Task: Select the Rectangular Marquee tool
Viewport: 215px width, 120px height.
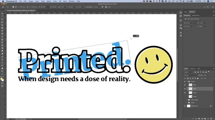Action: point(2,16)
